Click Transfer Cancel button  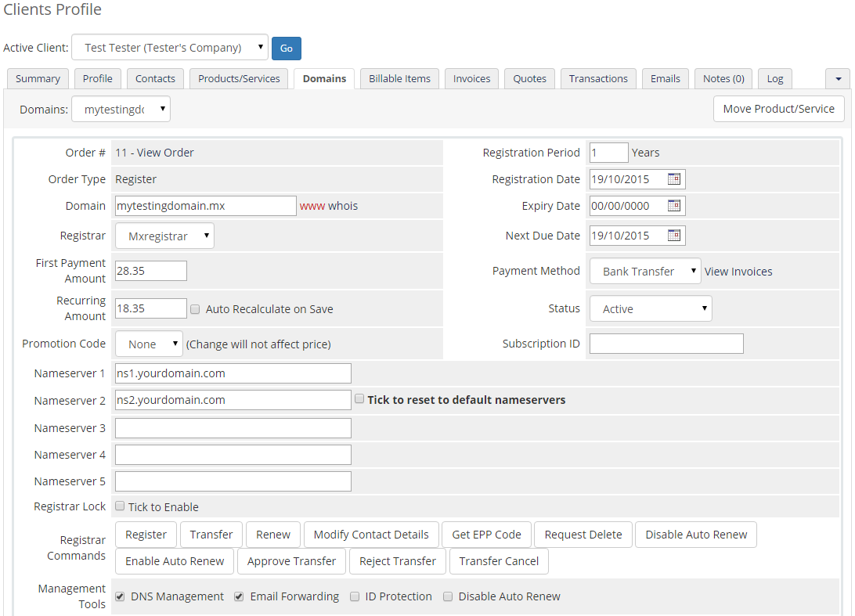tap(499, 561)
